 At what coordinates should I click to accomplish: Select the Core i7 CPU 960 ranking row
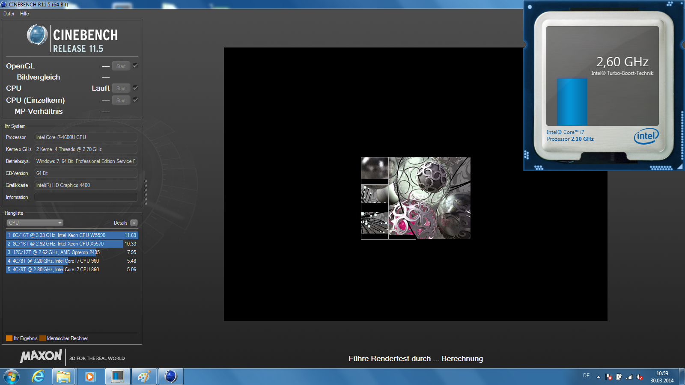[x=72, y=261]
